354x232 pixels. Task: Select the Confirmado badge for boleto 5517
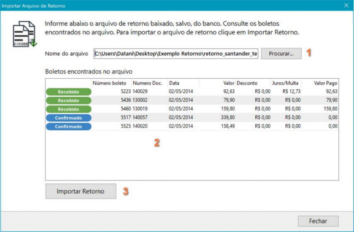(x=68, y=118)
